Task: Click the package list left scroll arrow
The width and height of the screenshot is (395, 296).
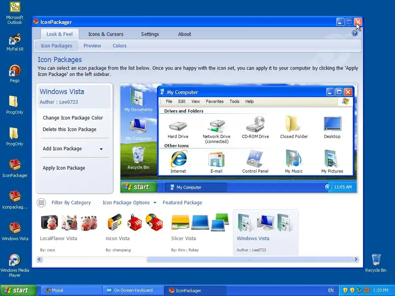Action: tap(39, 259)
